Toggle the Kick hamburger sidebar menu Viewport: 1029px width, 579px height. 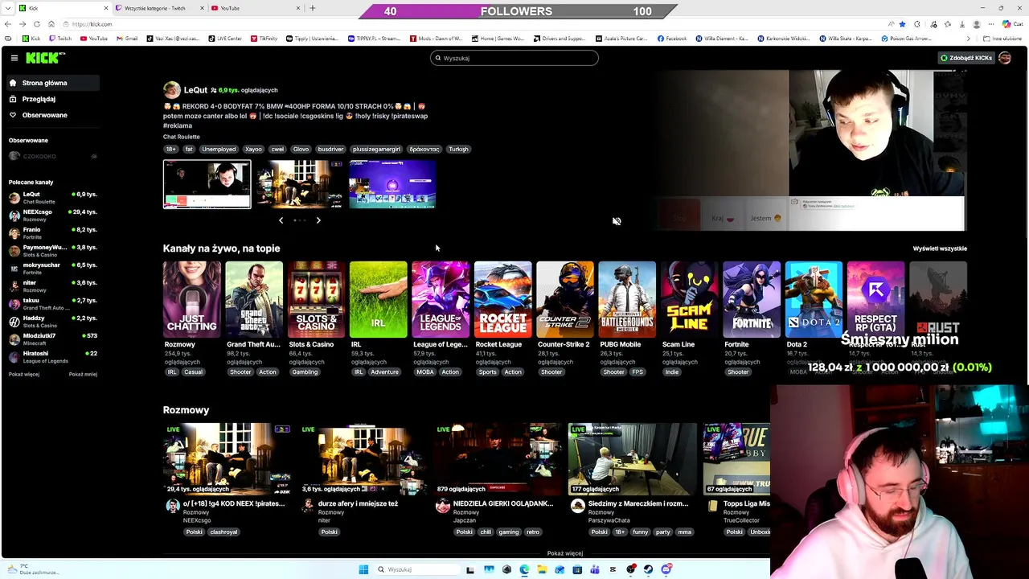(x=14, y=58)
